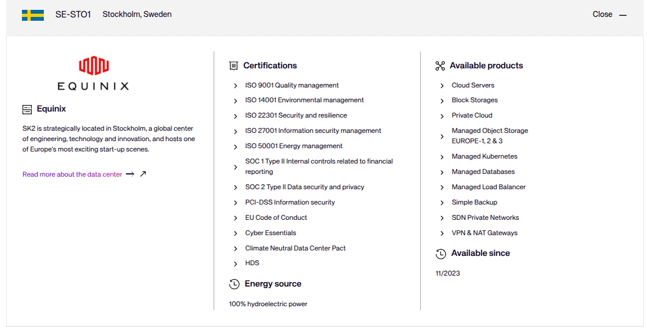
Task: Click the chevron beside ISO 14001 Environmental management
Action: 236,101
